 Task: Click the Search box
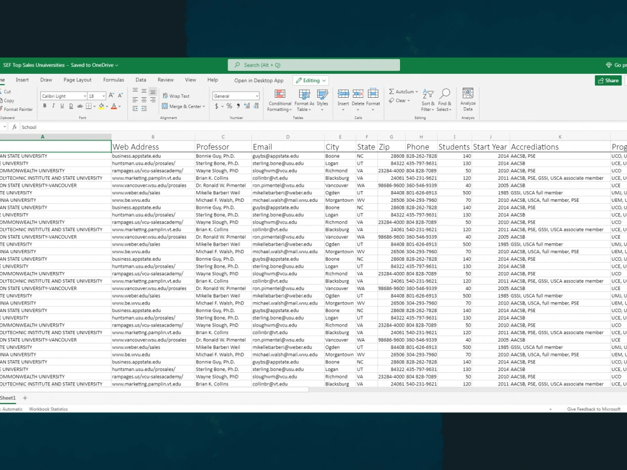click(314, 65)
